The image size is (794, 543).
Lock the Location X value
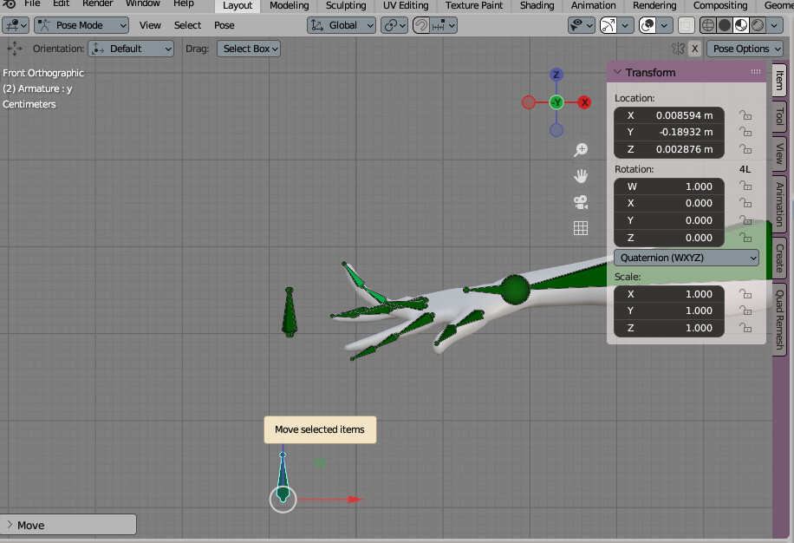tap(745, 115)
